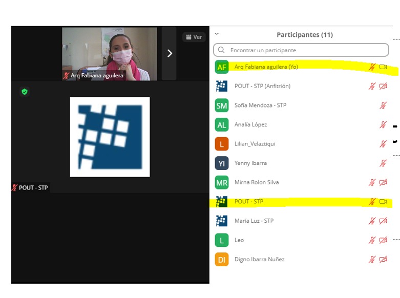This screenshot has height=298, width=400.
Task: Click muted mic icon of Analía López
Action: click(x=383, y=124)
